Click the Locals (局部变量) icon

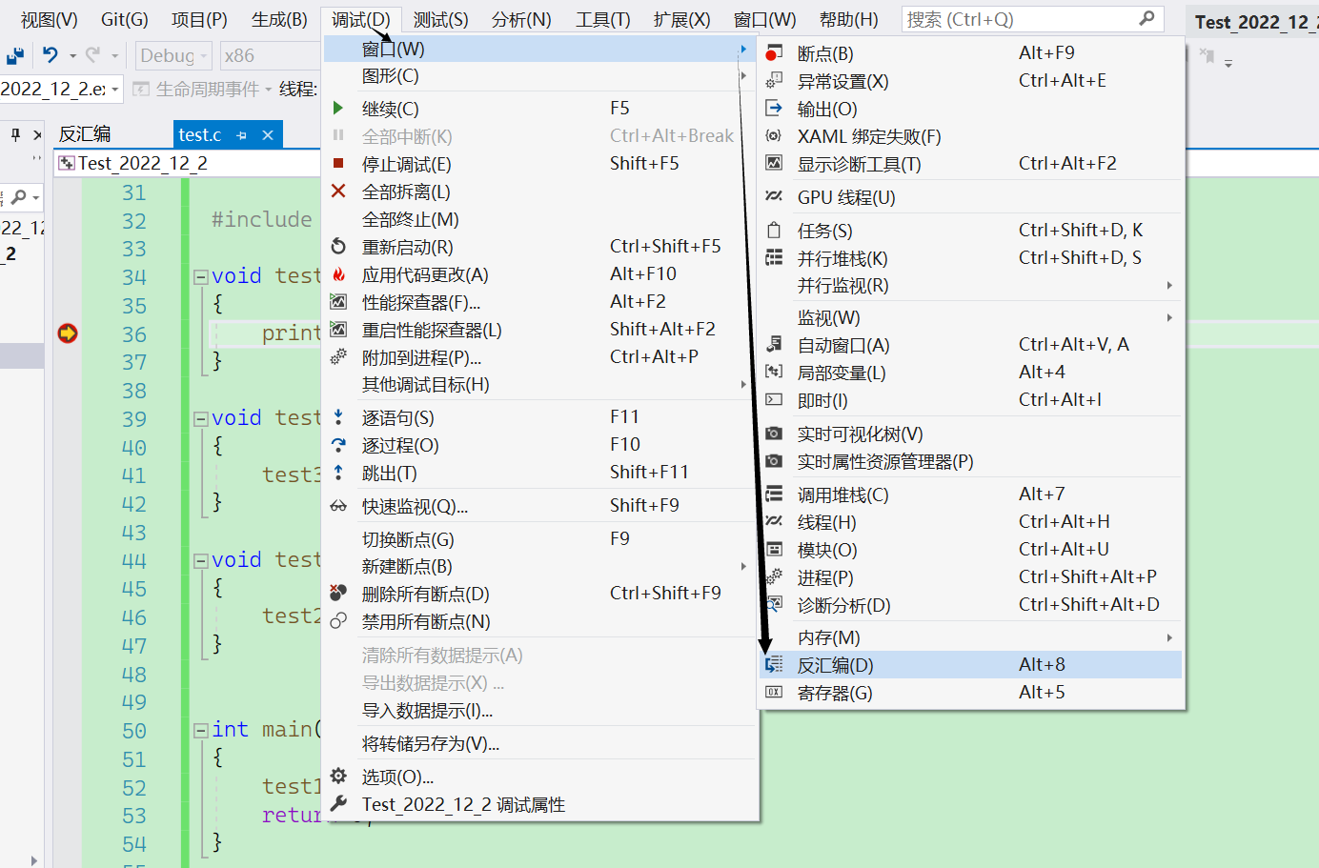(x=774, y=373)
